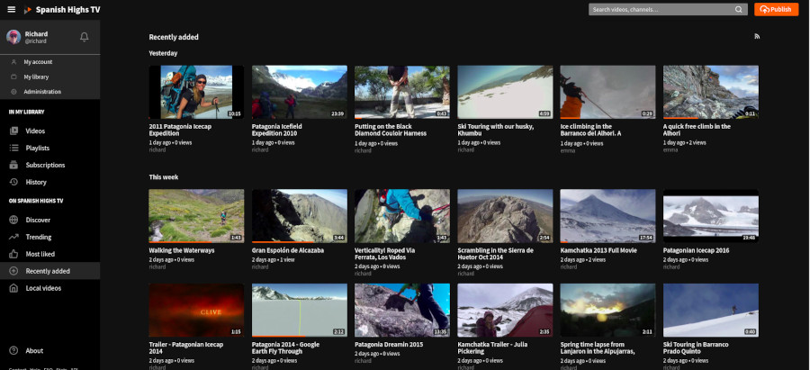Toggle the hamburger menu icon
This screenshot has width=810, height=370.
(12, 9)
